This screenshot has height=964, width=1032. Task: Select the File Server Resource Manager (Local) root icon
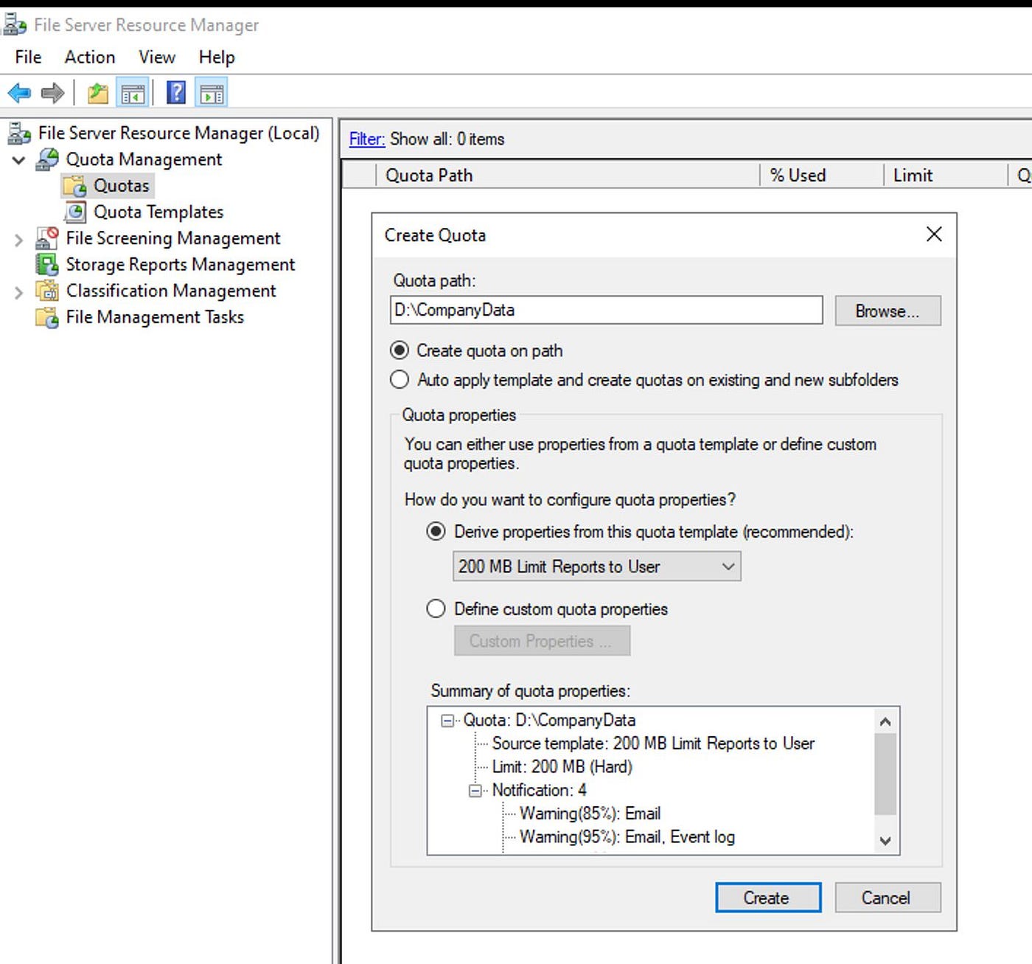point(20,133)
